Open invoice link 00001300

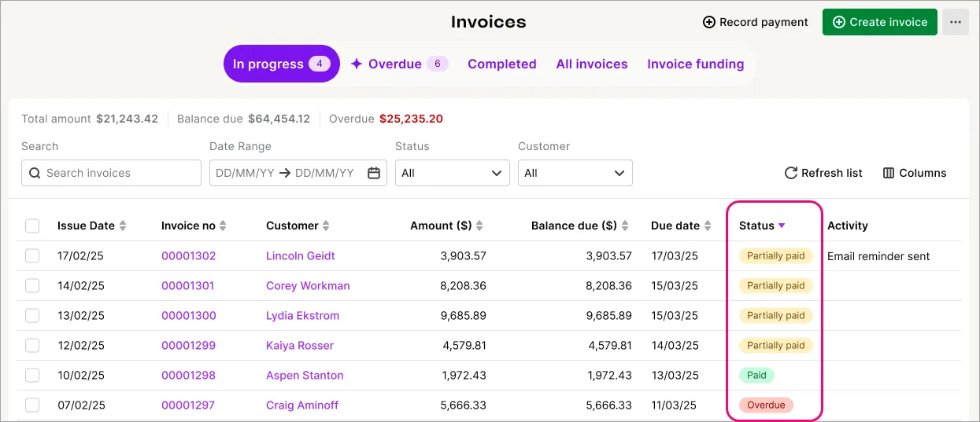coord(189,315)
